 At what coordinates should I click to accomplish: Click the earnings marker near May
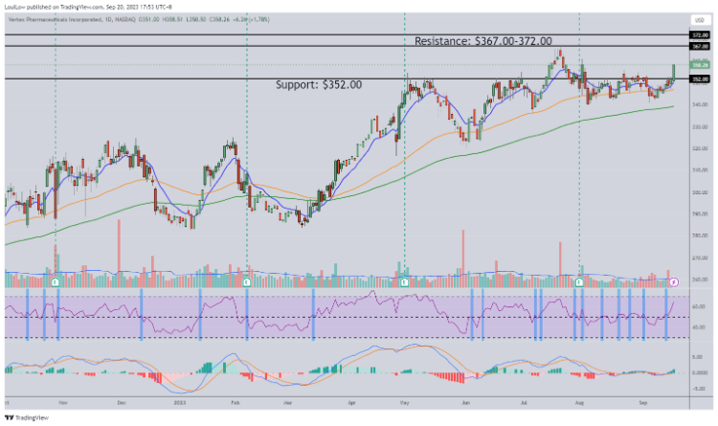tap(404, 281)
